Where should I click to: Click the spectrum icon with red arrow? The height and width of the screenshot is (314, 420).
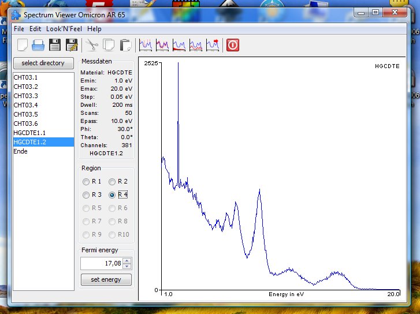pyautogui.click(x=213, y=44)
